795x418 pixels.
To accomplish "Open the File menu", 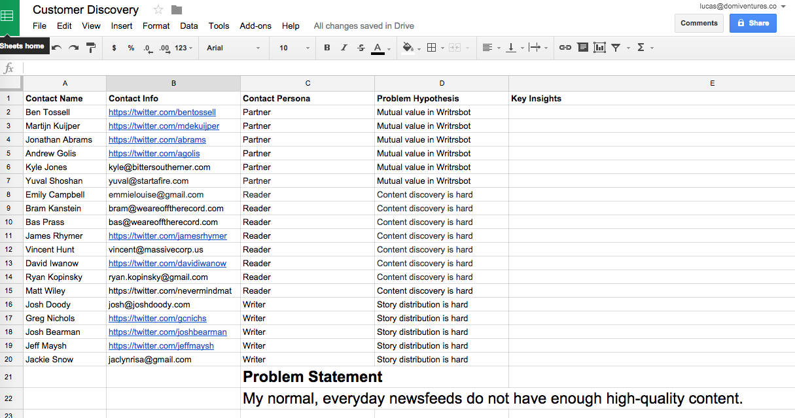I will point(39,26).
